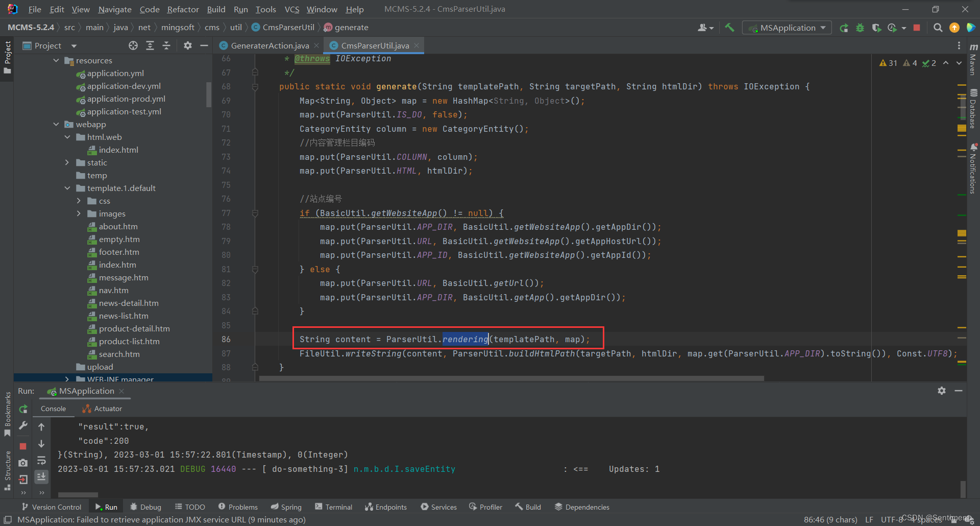The height and width of the screenshot is (526, 980).
Task: Stop the running application from the top toolbar
Action: click(917, 28)
